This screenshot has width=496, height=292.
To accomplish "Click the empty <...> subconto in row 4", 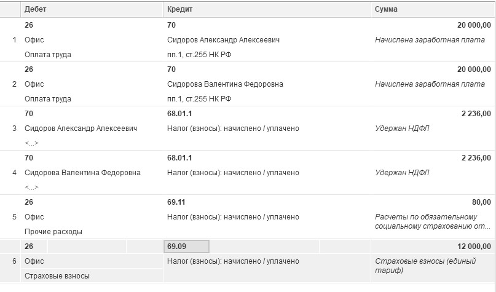I will 31,187.
